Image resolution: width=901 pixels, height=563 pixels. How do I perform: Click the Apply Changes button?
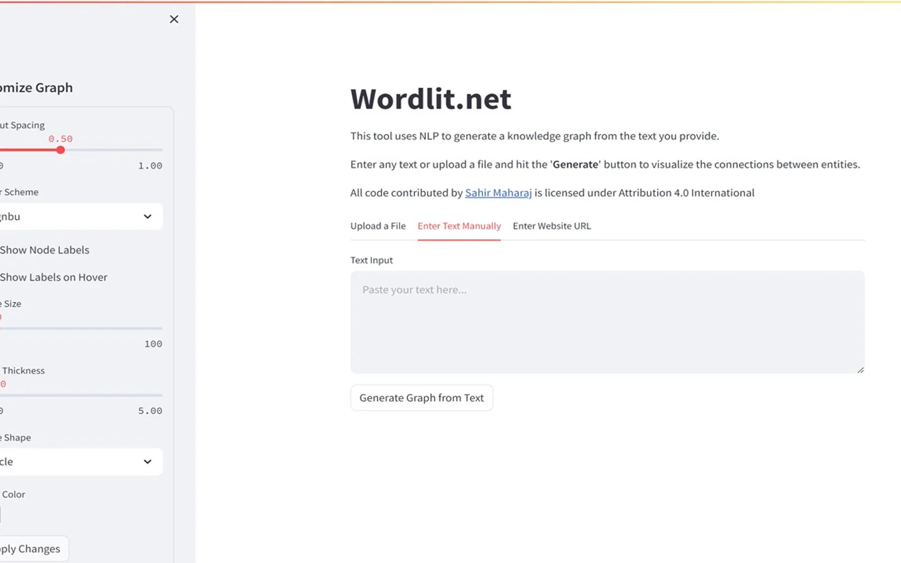click(x=33, y=548)
